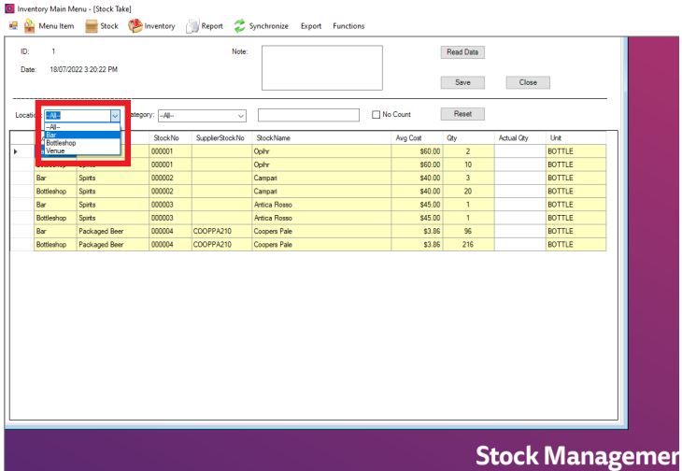Open the Functions menu

tap(348, 26)
